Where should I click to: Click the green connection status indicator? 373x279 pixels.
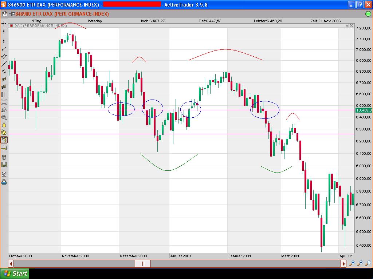pos(368,14)
